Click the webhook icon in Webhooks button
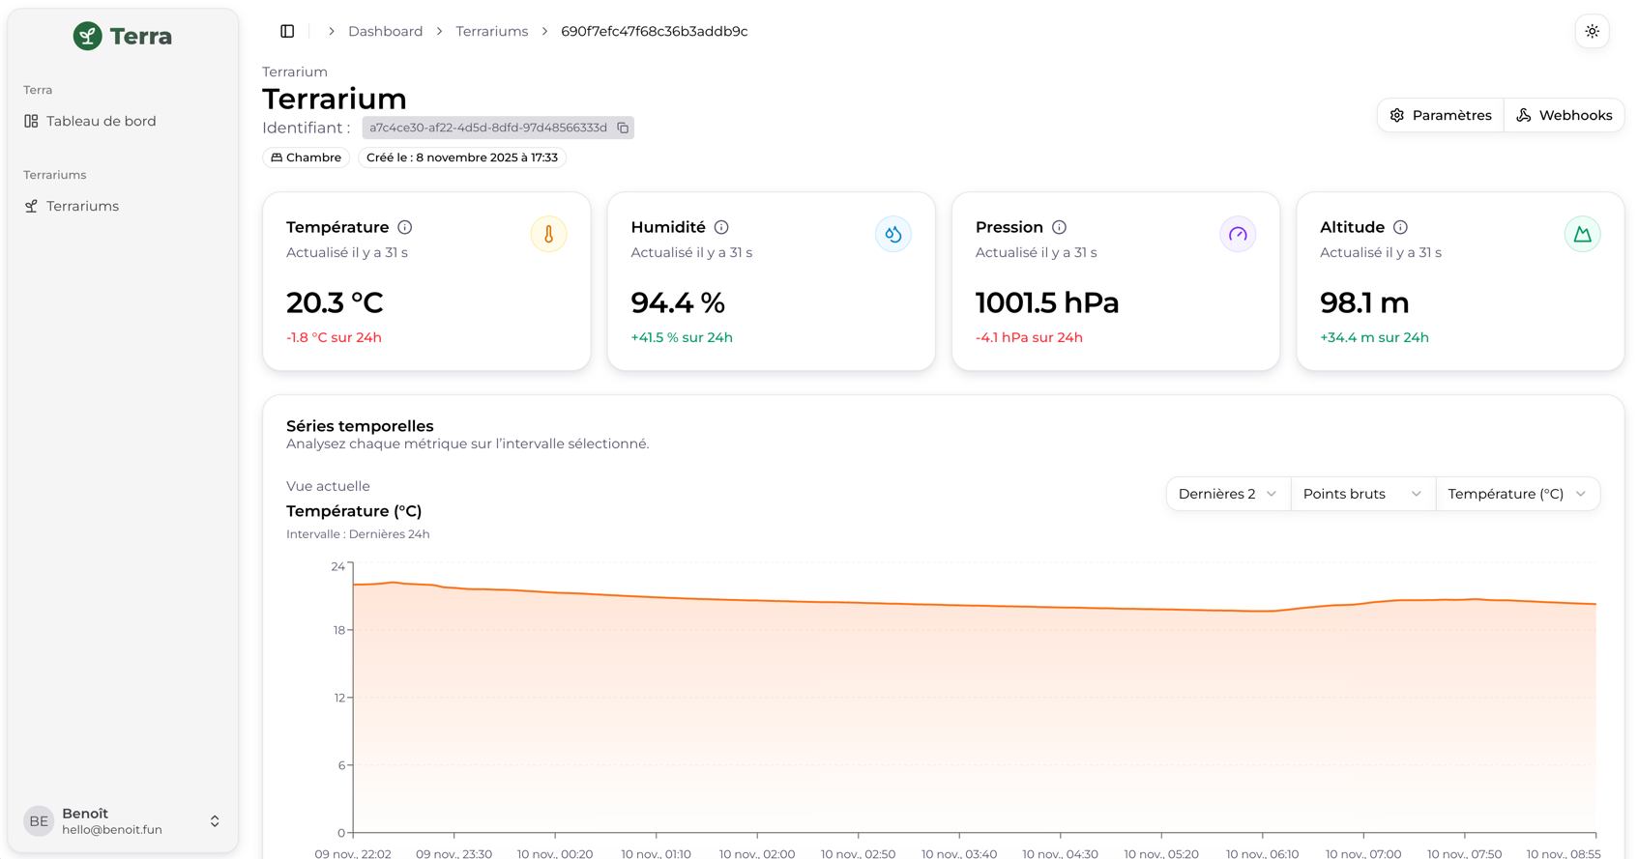Image resolution: width=1638 pixels, height=859 pixels. pos(1524,115)
